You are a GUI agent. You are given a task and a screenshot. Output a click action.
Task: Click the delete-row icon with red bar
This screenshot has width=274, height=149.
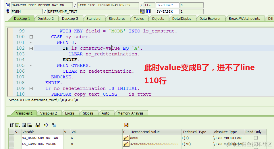coord(30,125)
